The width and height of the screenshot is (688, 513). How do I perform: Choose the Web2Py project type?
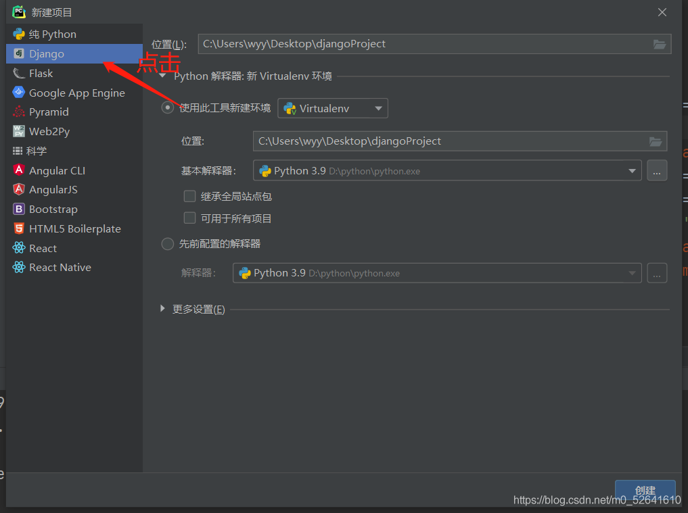click(74, 131)
